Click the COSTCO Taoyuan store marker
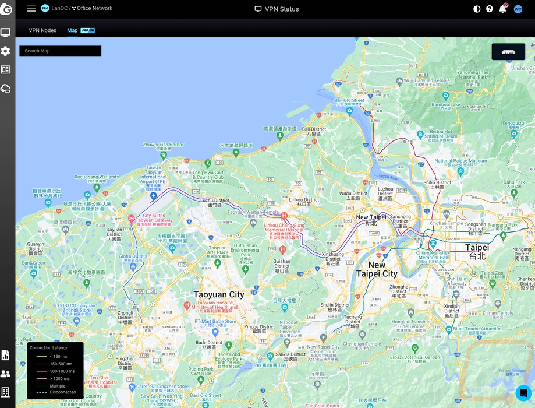 pos(76,321)
